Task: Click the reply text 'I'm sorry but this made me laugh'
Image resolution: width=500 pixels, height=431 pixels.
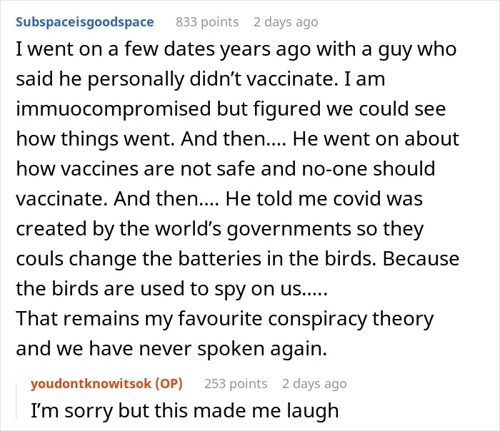Action: (x=184, y=410)
